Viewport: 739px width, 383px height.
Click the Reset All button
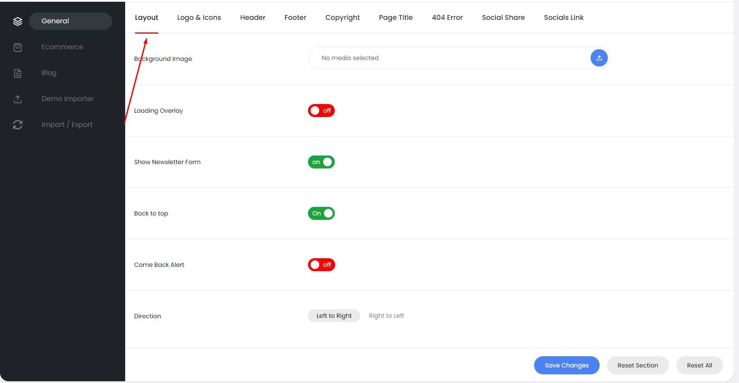pos(699,365)
